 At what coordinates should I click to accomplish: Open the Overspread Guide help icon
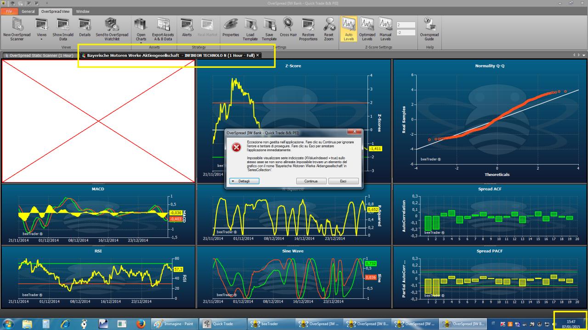pos(430,29)
